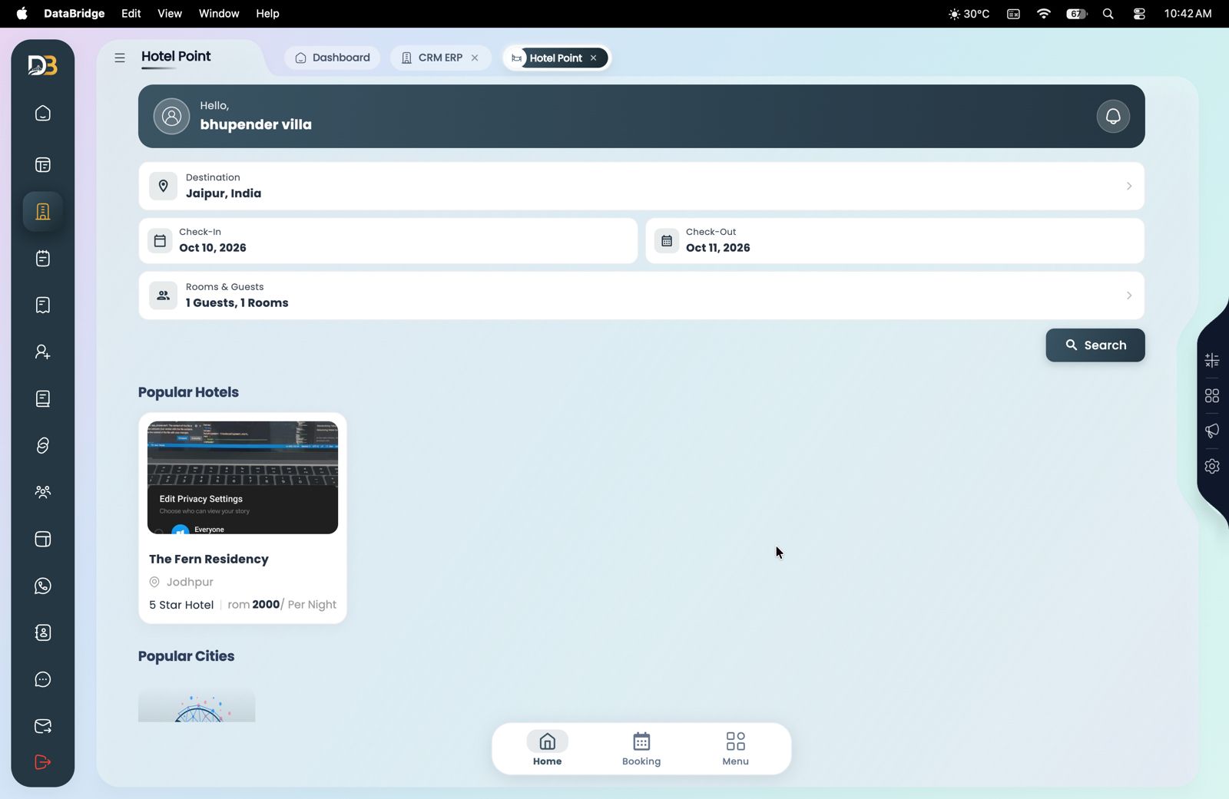Open the notification bell icon
1229x799 pixels.
coord(1112,117)
